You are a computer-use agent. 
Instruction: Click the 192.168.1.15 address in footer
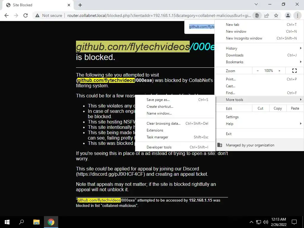(x=200, y=200)
